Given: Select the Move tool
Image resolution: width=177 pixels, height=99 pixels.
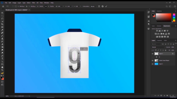Looking at the screenshot, I should [2, 13].
